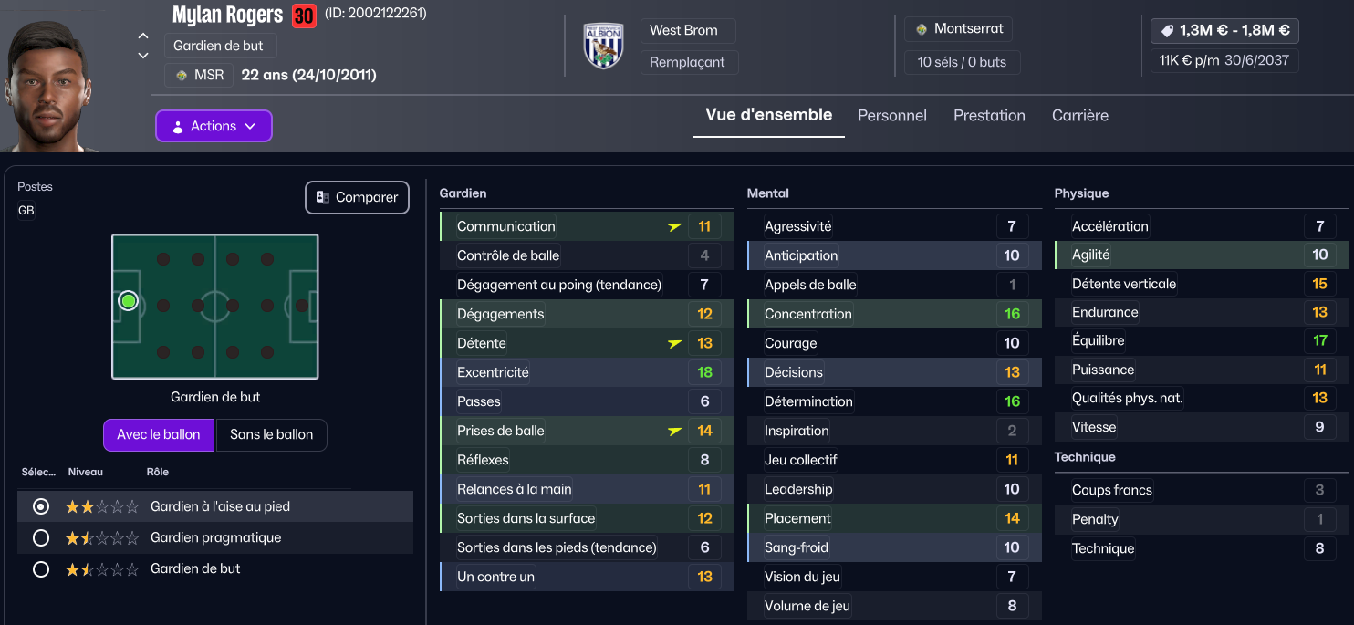The height and width of the screenshot is (625, 1354).
Task: Go to next player with down chevron
Action: [143, 56]
